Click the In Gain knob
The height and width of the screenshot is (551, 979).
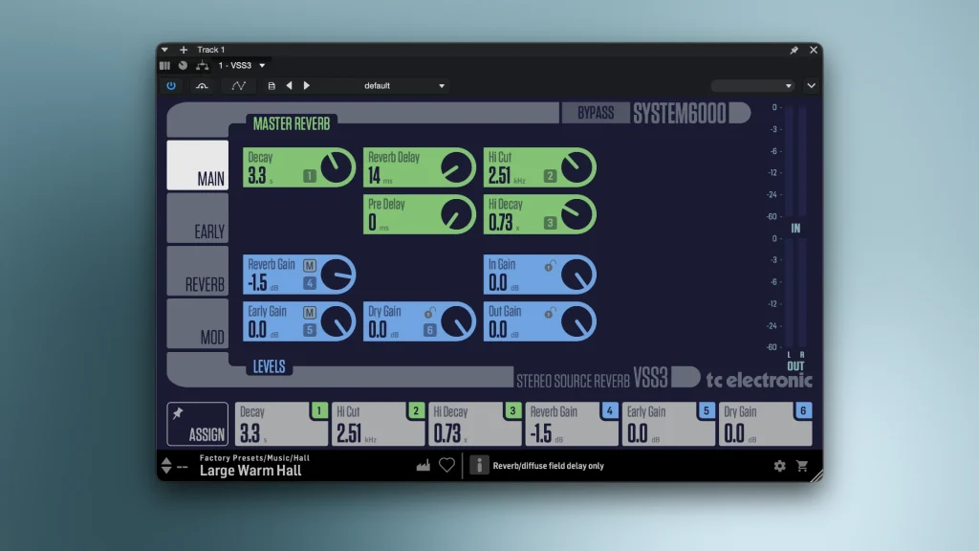point(577,275)
